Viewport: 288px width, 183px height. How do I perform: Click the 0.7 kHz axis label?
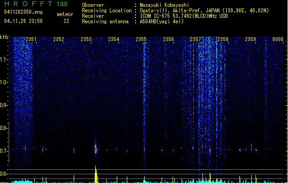click(4, 151)
